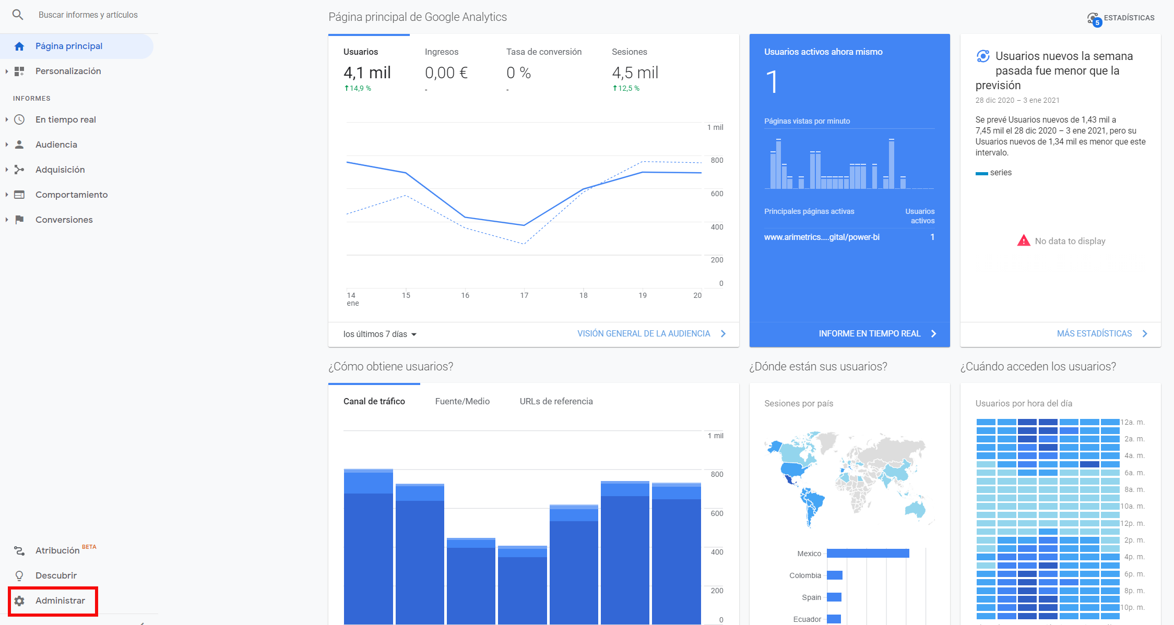Image resolution: width=1174 pixels, height=625 pixels.
Task: Click the Administrar gear icon
Action: (19, 600)
